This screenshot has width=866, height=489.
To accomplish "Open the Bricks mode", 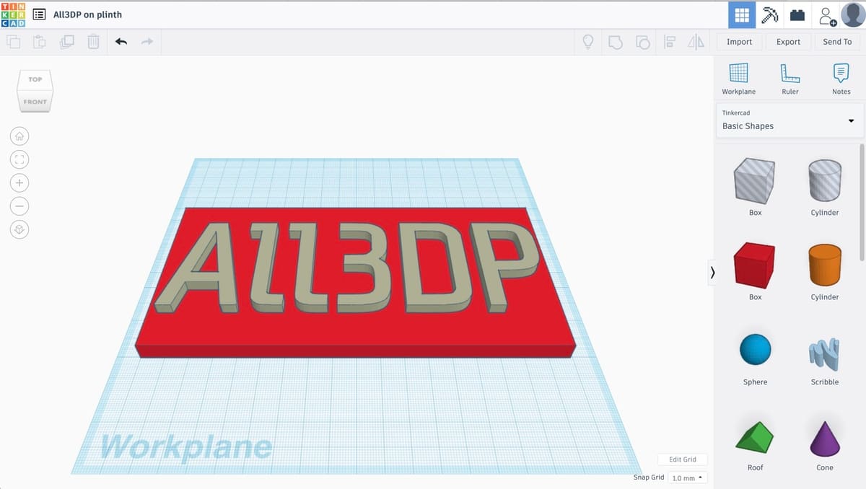I will click(797, 15).
